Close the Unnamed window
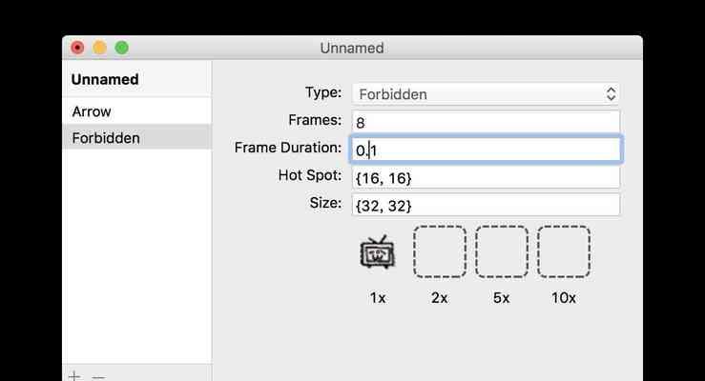The height and width of the screenshot is (381, 705). click(77, 48)
